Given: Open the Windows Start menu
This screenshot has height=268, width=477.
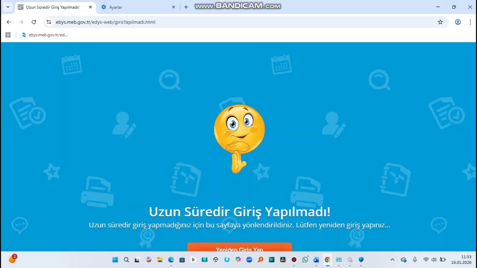Looking at the screenshot, I should coord(115,260).
